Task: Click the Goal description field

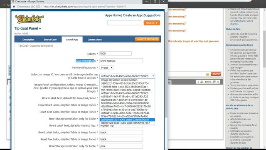Action: 121,61
